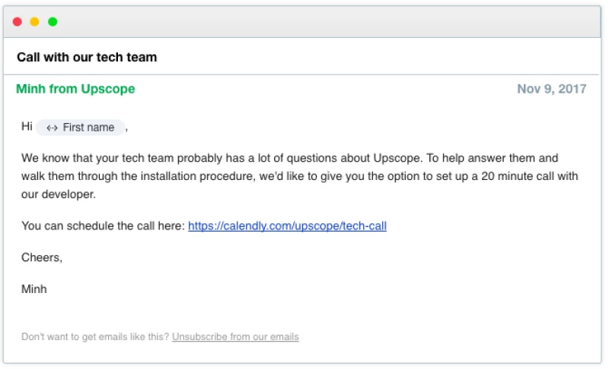Click the subject Call with our tech team

click(87, 57)
